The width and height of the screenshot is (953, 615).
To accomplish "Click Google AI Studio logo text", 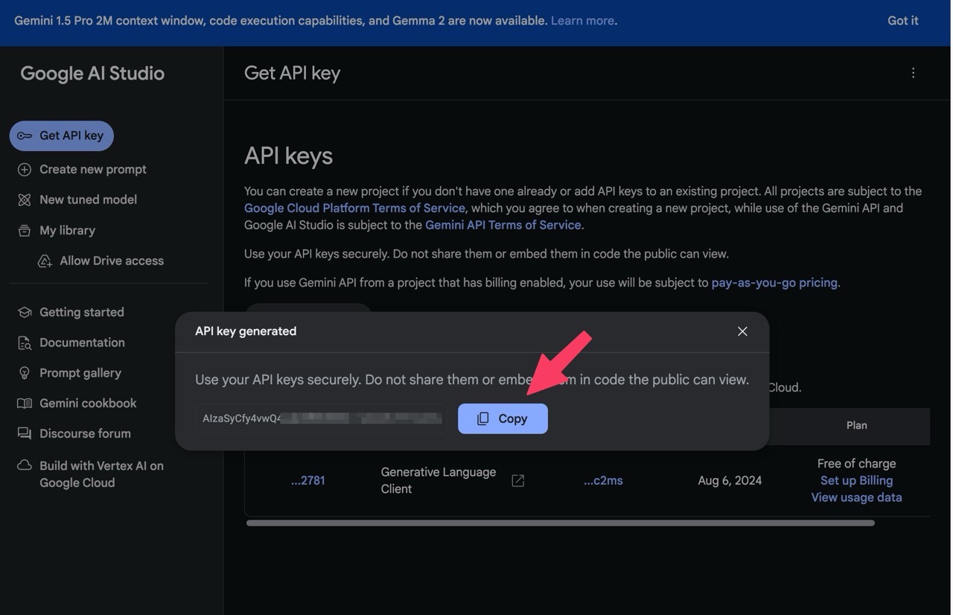I will pyautogui.click(x=92, y=73).
